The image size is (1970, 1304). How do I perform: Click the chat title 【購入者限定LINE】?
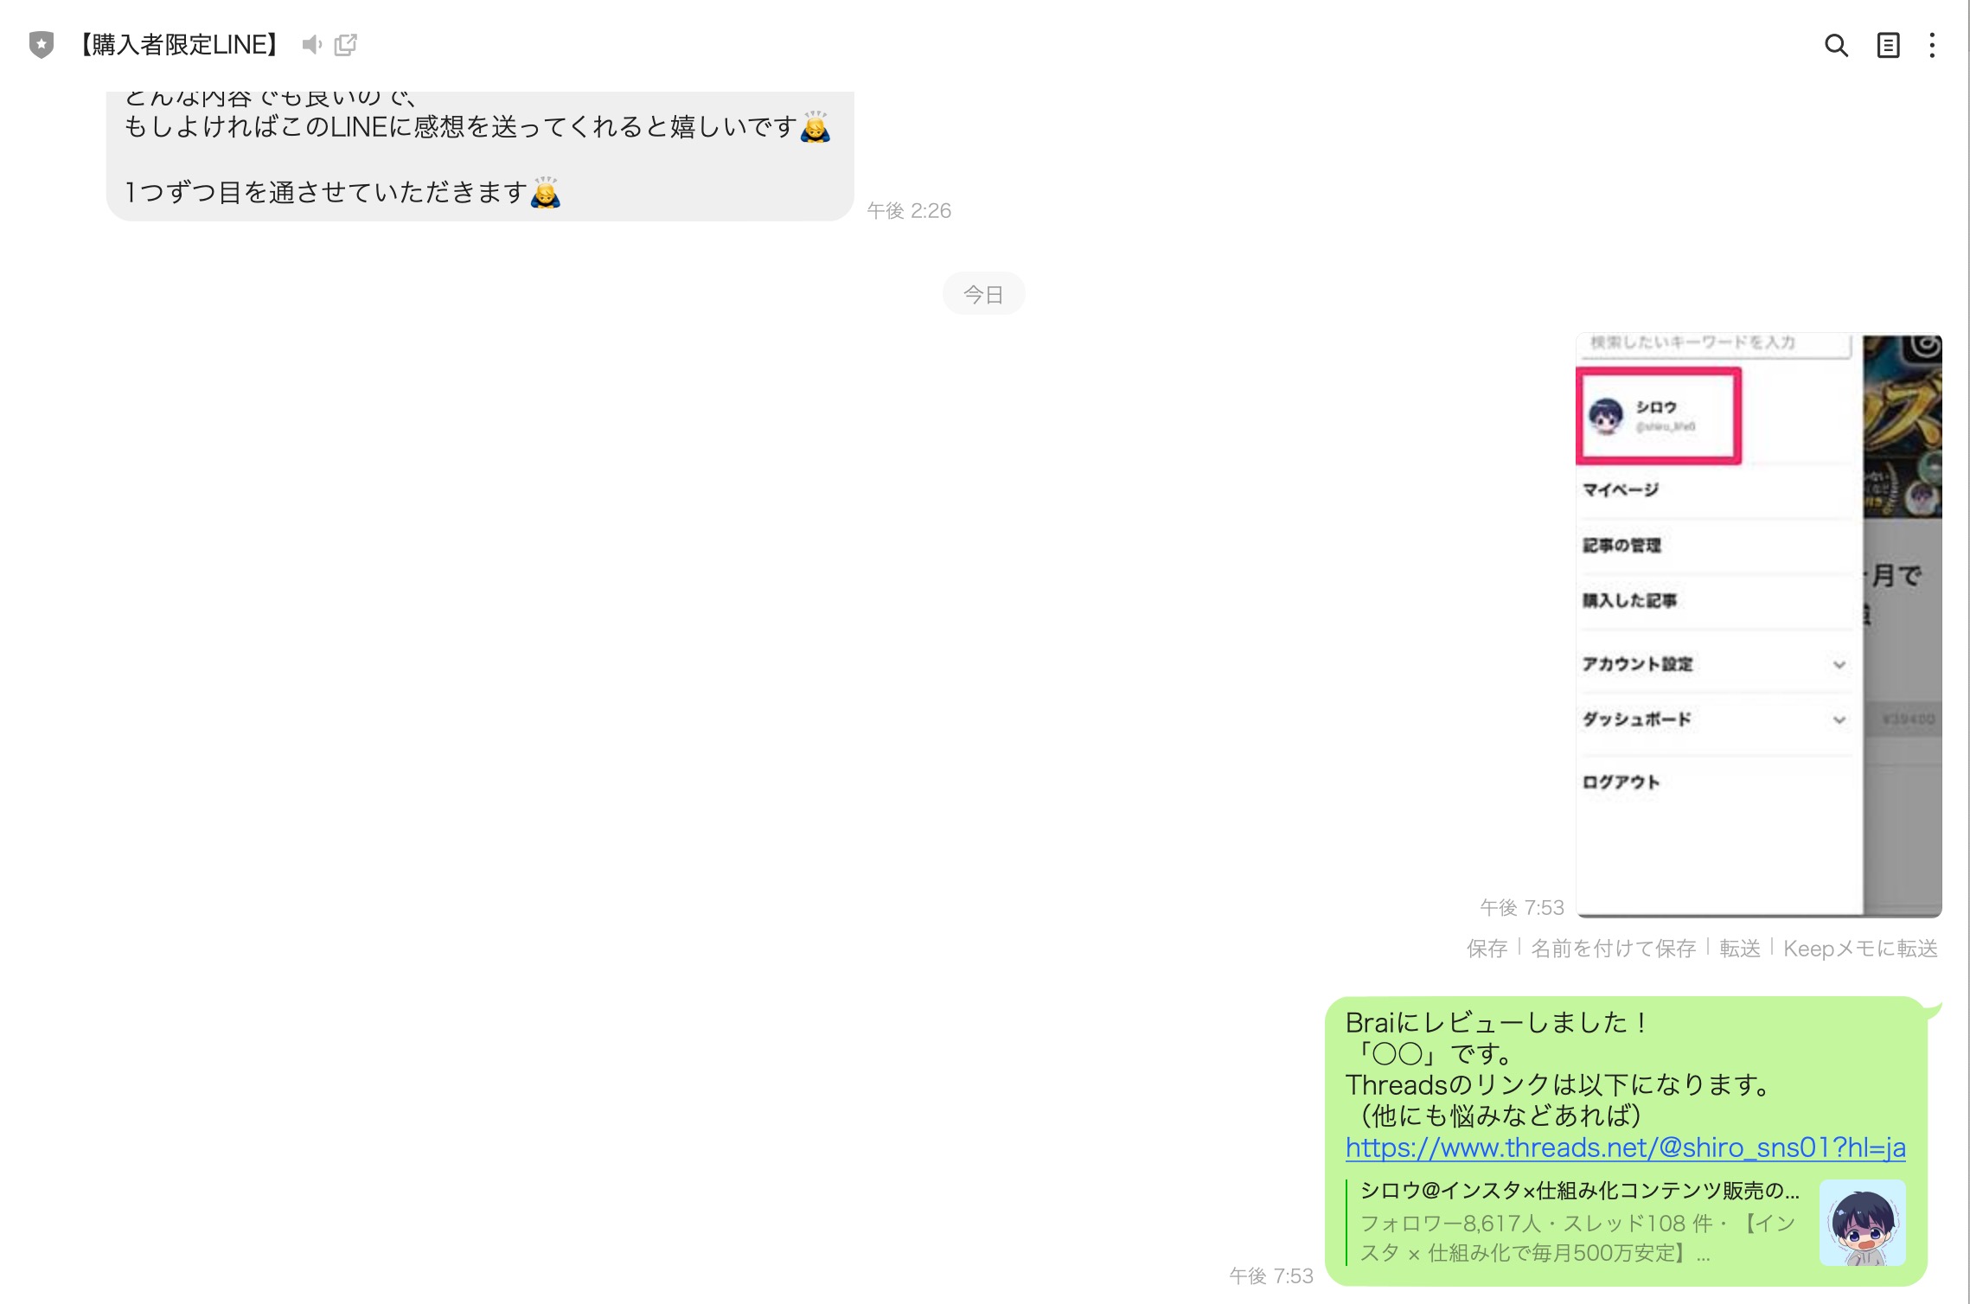[x=179, y=44]
